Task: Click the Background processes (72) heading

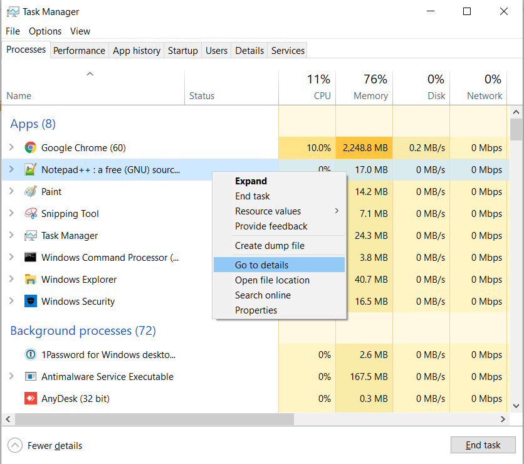Action: pyautogui.click(x=83, y=330)
